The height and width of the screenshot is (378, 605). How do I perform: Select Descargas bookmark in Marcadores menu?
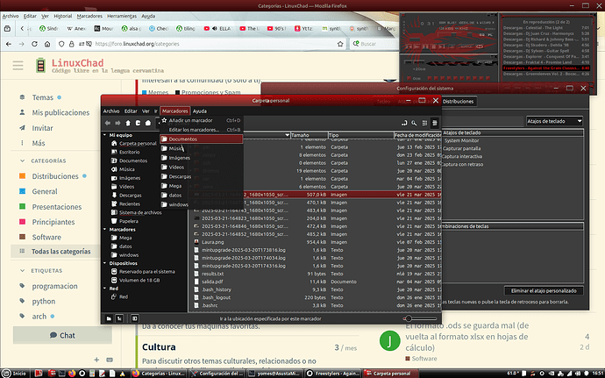point(202,176)
